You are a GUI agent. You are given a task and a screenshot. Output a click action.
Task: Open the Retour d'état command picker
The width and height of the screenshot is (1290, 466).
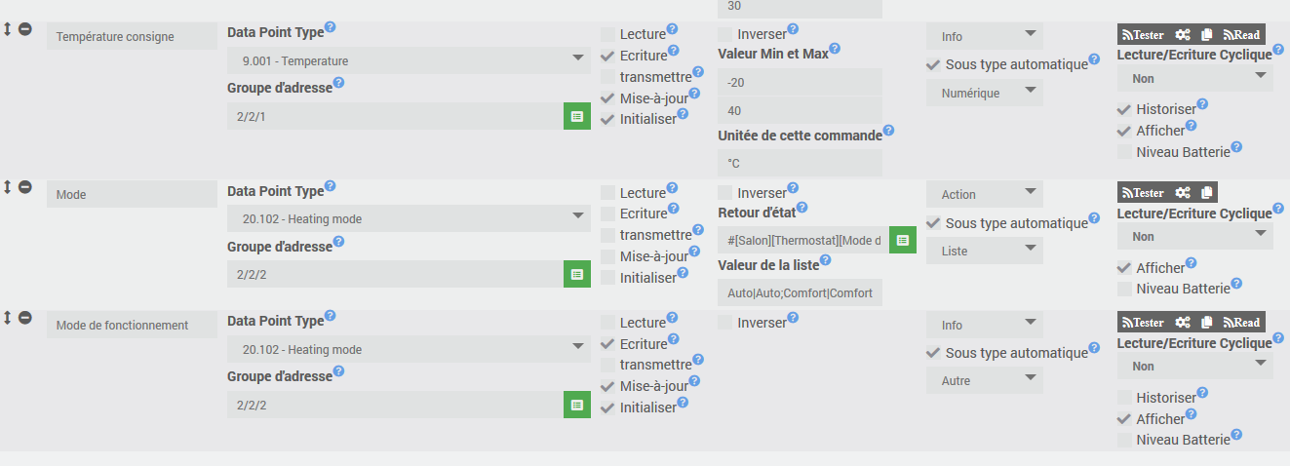[x=902, y=240]
